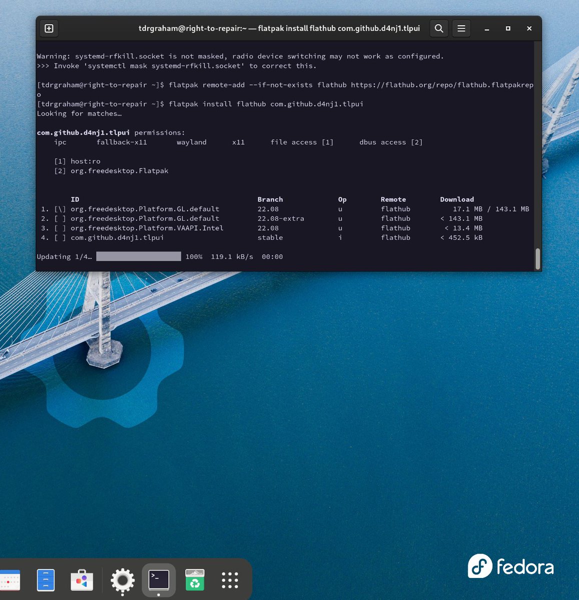Close the terminal window
579x600 pixels.
(529, 28)
